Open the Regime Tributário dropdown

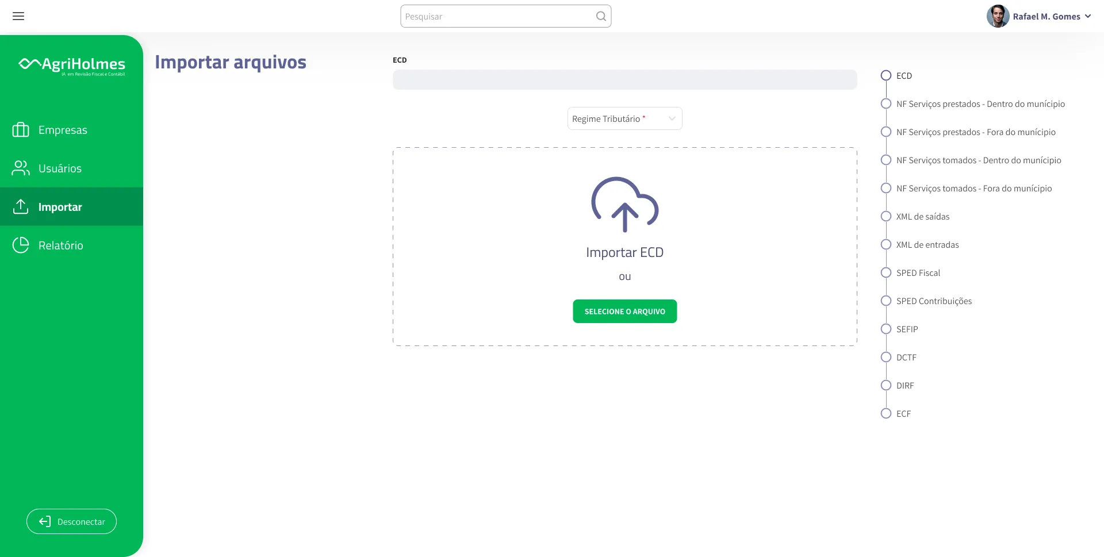(x=625, y=118)
